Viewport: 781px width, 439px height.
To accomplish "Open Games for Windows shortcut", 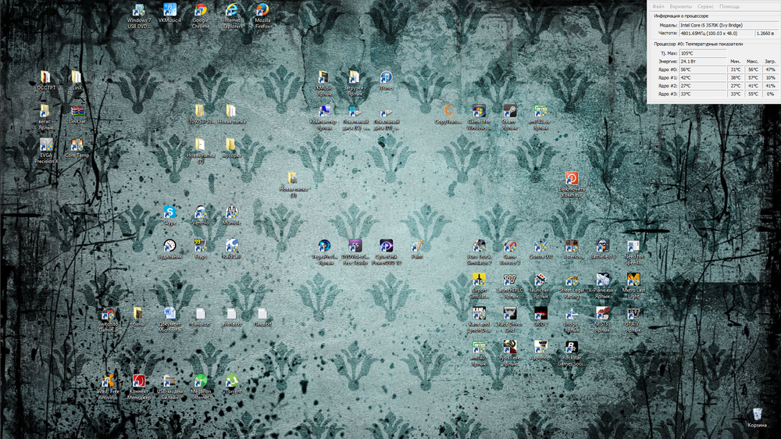I will (479, 117).
